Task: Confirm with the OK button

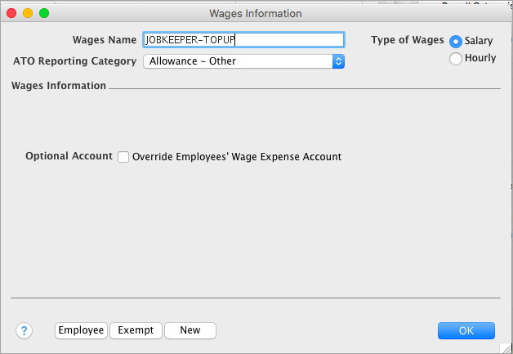Action: [466, 330]
